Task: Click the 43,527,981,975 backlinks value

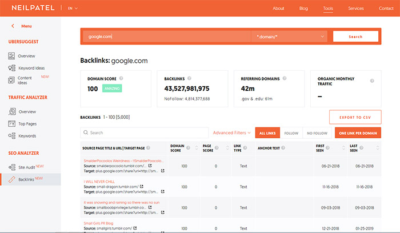Action: pyautogui.click(x=187, y=89)
